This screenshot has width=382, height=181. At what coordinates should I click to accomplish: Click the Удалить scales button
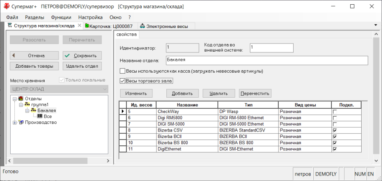coord(219,93)
